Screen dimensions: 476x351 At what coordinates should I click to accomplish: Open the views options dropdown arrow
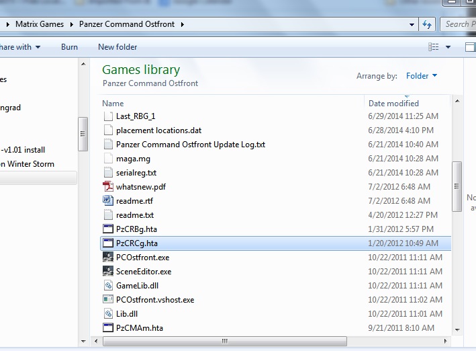tap(448, 47)
